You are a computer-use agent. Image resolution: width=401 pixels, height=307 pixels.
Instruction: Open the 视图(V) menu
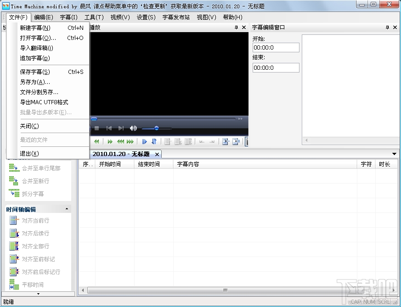[206, 17]
